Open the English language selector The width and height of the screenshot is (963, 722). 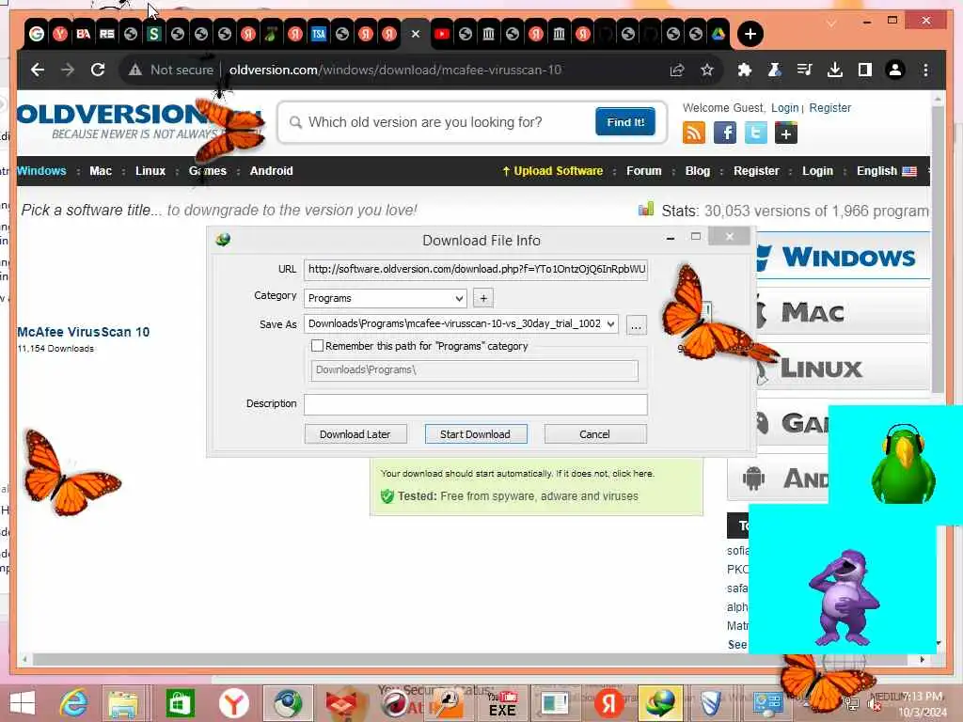[x=886, y=171]
